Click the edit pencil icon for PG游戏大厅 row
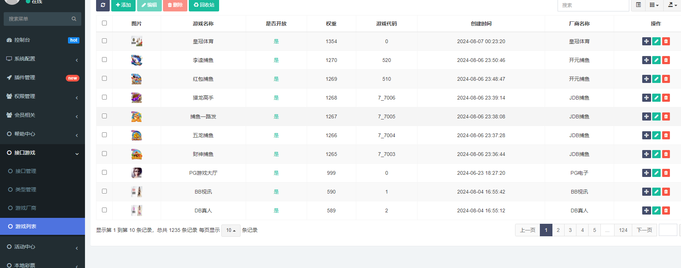The width and height of the screenshot is (681, 268). (x=656, y=173)
